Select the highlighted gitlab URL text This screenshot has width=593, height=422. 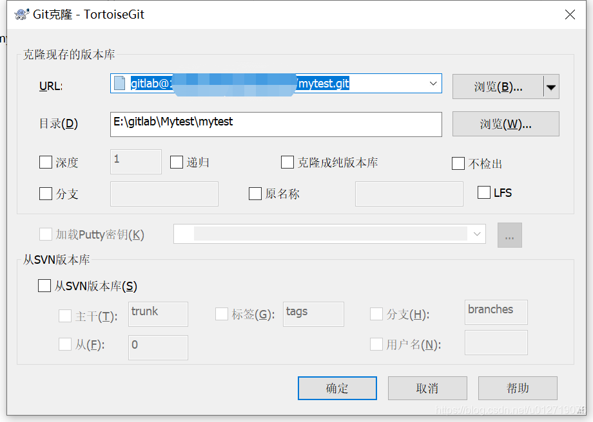[240, 84]
